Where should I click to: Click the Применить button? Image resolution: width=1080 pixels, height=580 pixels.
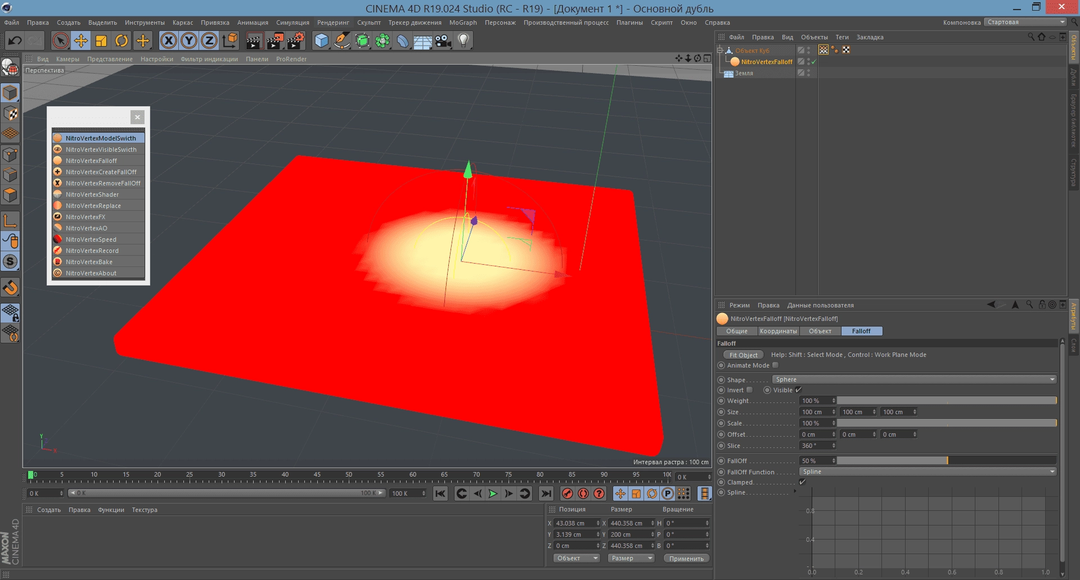click(x=686, y=558)
